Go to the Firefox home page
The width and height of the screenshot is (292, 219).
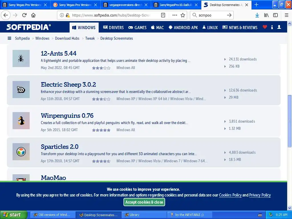point(33,15)
